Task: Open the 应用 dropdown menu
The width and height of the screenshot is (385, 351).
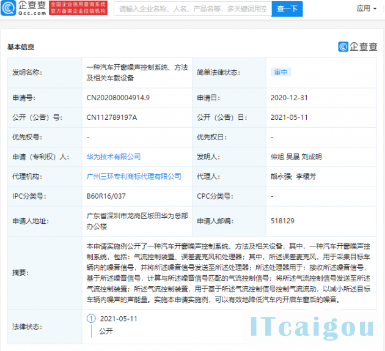Action: coord(366,9)
